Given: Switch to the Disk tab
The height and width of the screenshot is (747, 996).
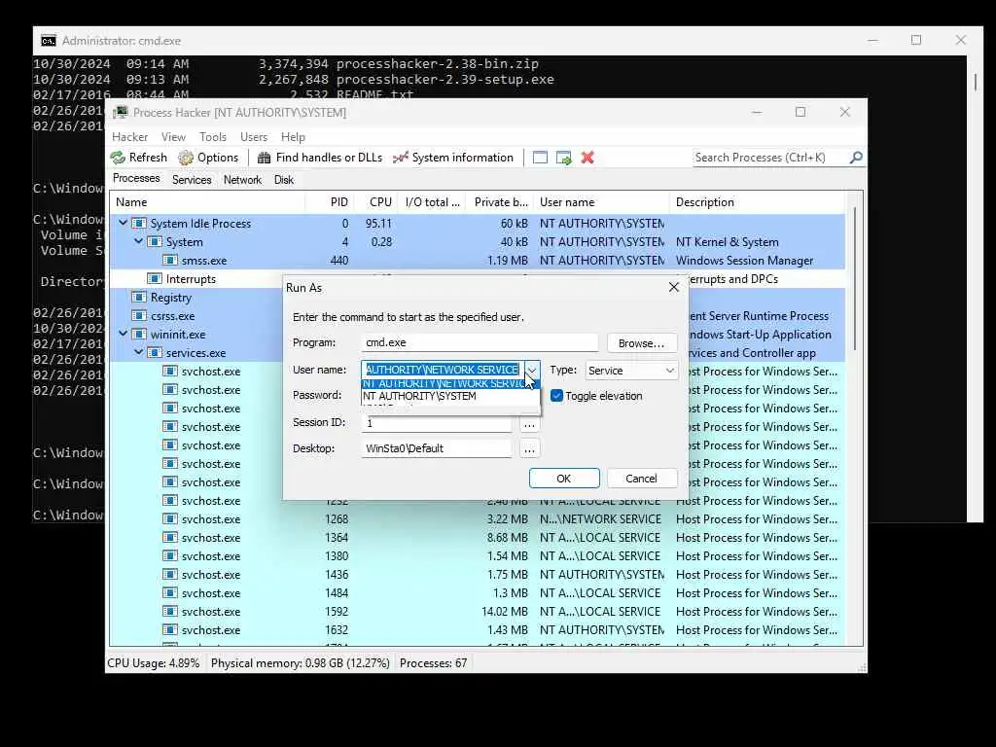Looking at the screenshot, I should pos(284,180).
